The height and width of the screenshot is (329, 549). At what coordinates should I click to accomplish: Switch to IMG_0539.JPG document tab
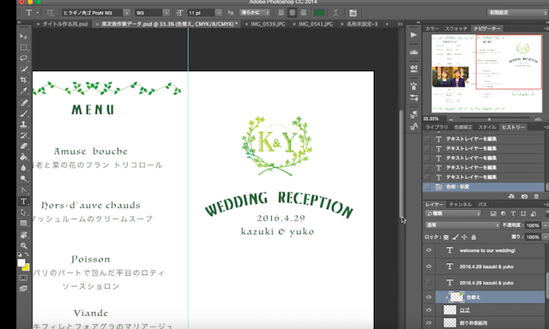pyautogui.click(x=268, y=24)
